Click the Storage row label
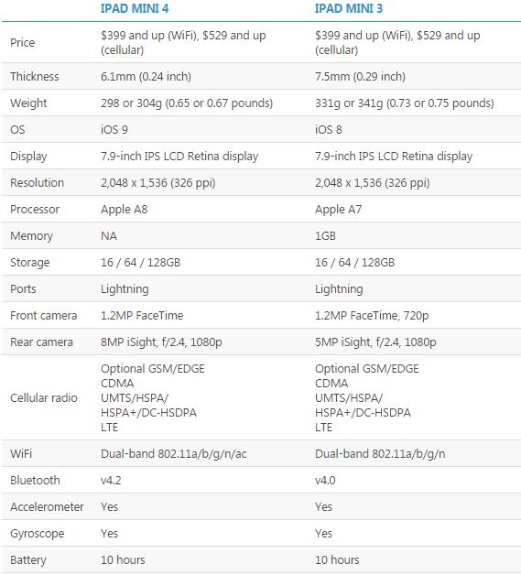521x575 pixels. coord(29,263)
